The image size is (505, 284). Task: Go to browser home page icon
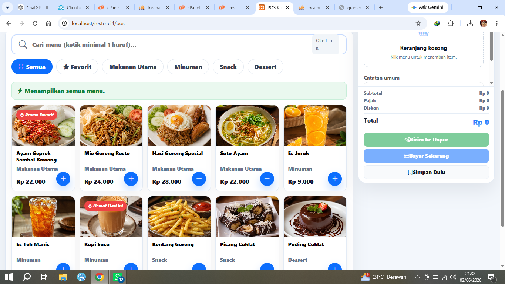tap(48, 23)
